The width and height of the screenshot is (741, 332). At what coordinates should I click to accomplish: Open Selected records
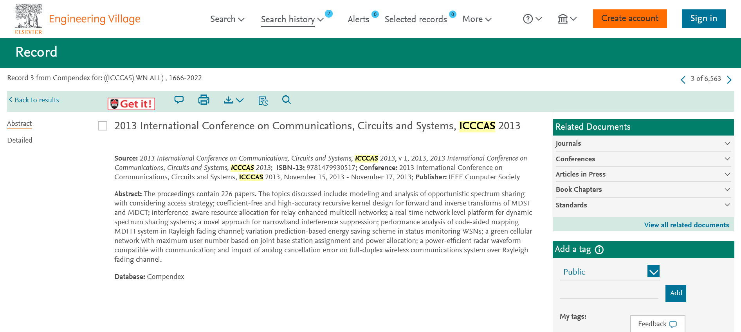(x=416, y=19)
